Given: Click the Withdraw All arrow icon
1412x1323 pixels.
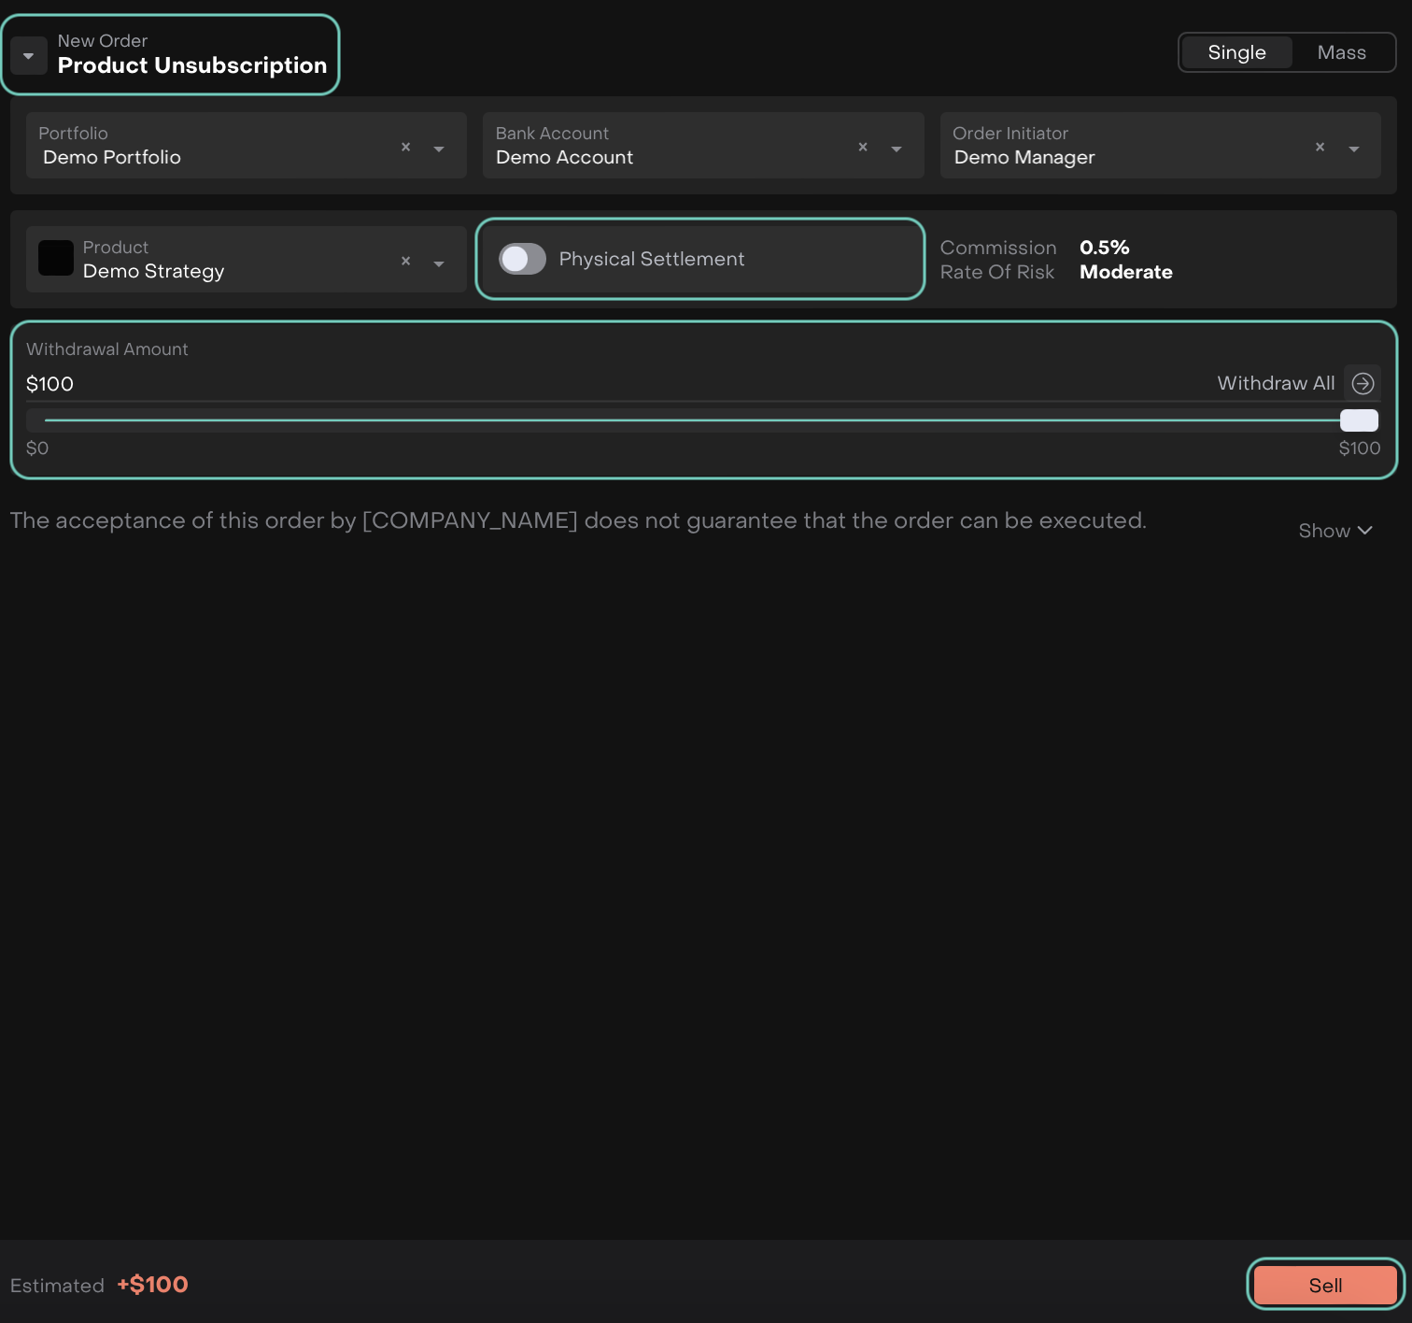Looking at the screenshot, I should (1363, 383).
